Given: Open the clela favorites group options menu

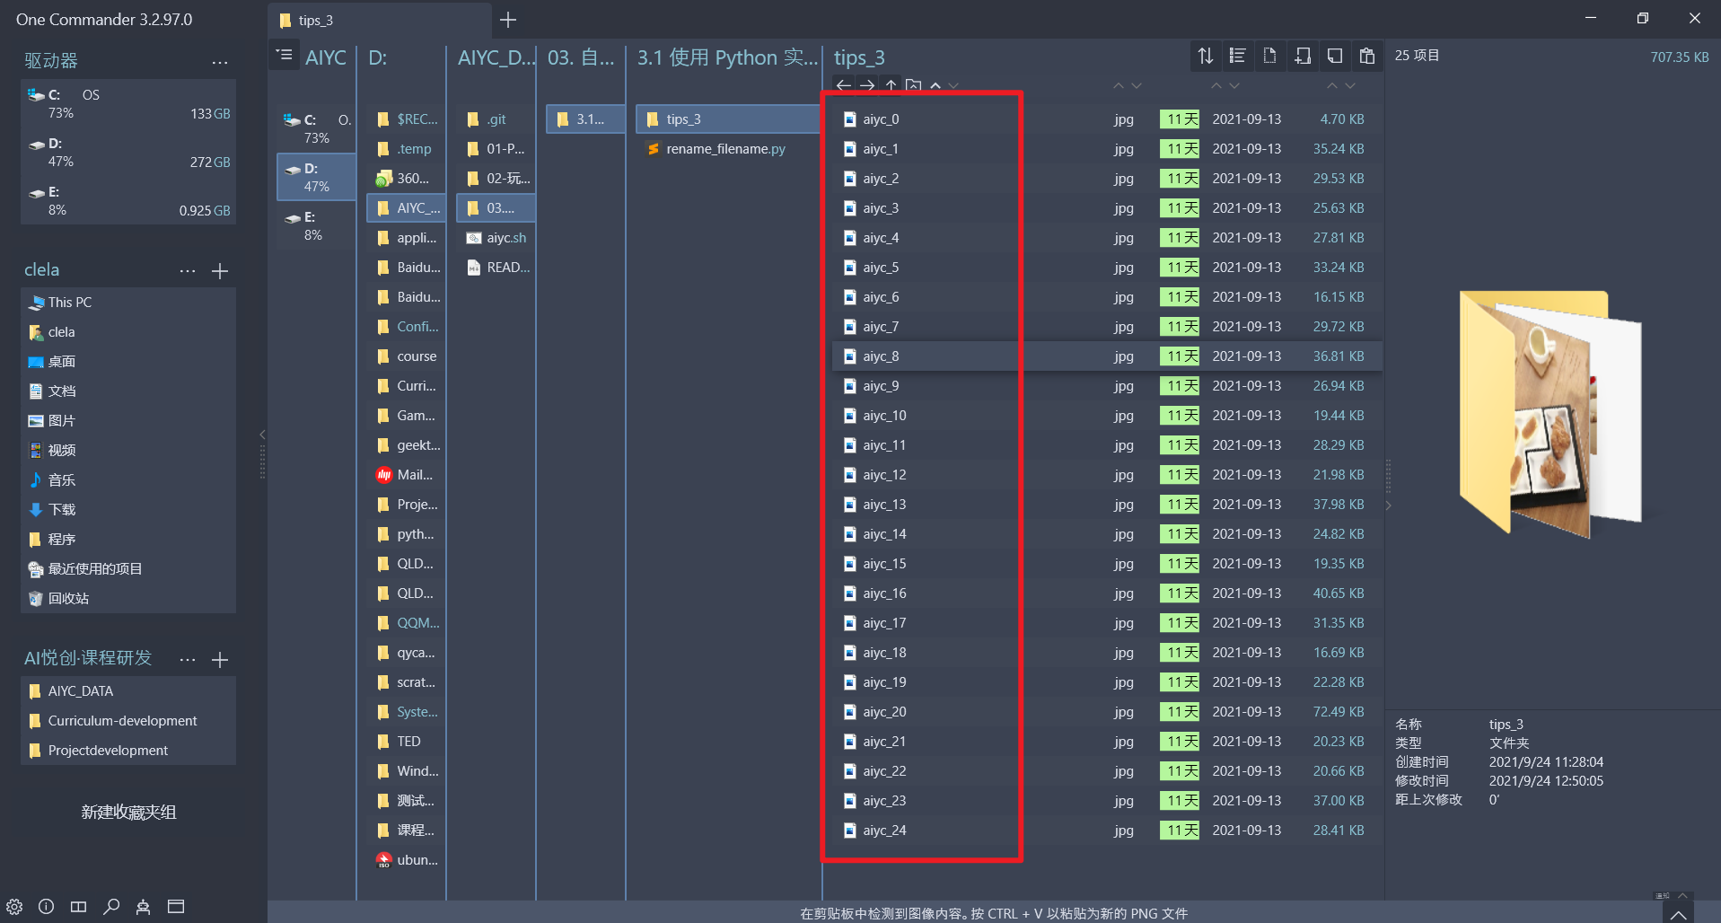Looking at the screenshot, I should (188, 270).
